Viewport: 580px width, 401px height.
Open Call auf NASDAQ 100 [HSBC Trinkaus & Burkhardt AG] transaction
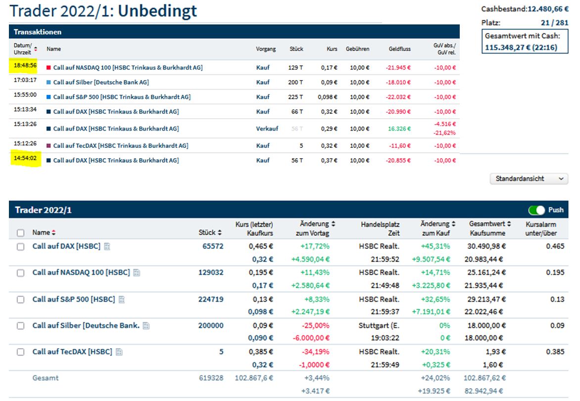128,68
